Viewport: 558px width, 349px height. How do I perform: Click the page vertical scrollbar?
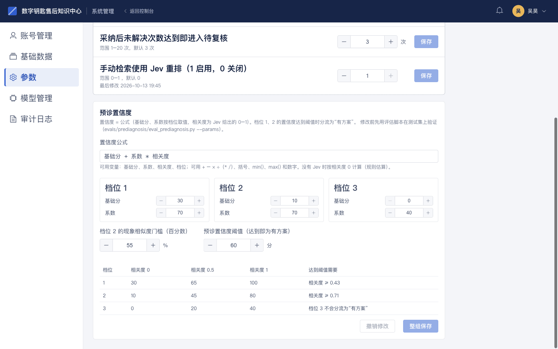tap(556, 232)
